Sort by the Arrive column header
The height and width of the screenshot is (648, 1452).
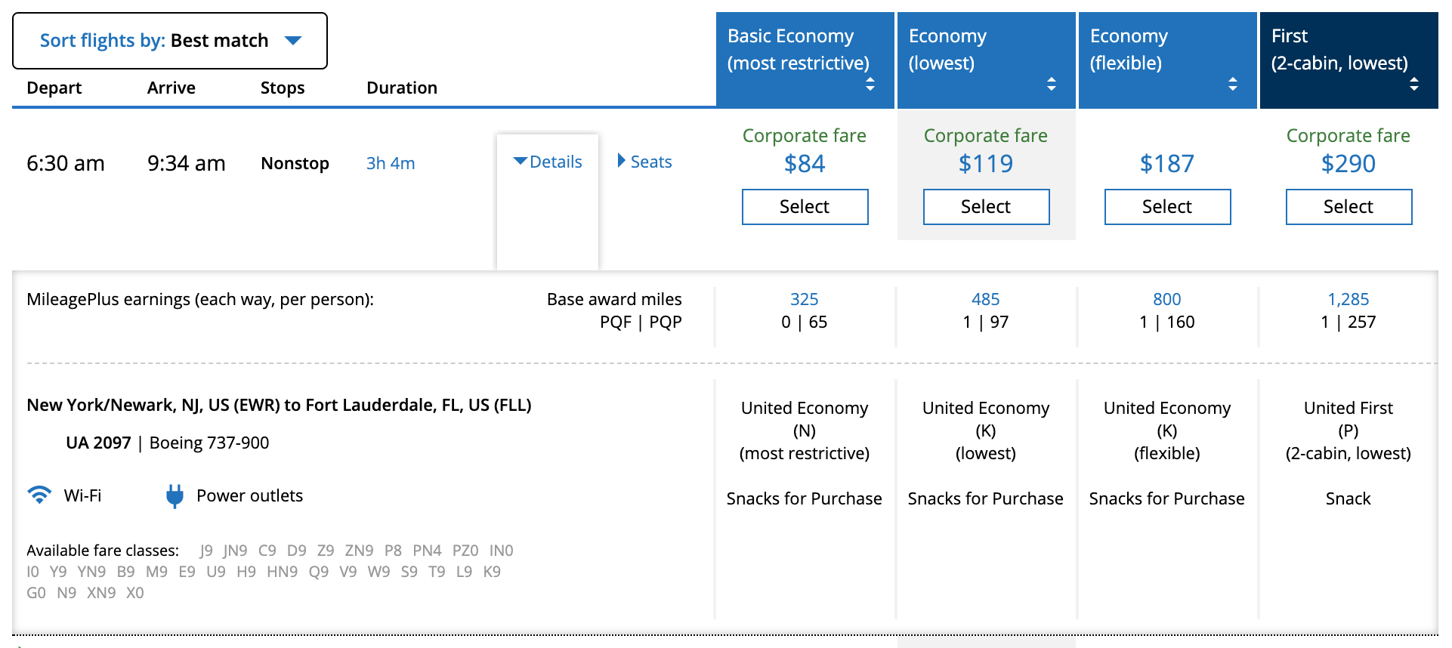pos(171,88)
